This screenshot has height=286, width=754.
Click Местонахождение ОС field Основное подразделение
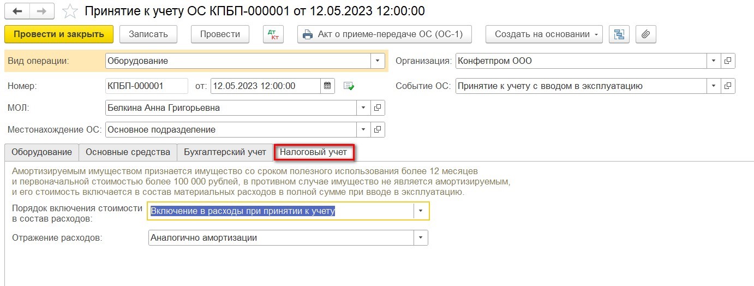click(231, 130)
